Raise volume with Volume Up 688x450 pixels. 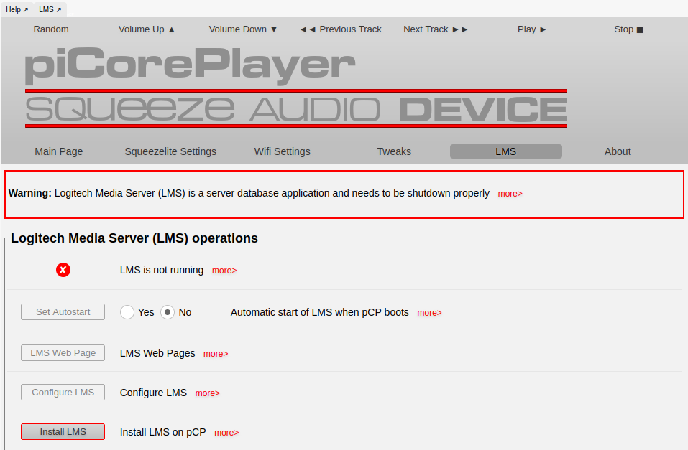tap(147, 29)
